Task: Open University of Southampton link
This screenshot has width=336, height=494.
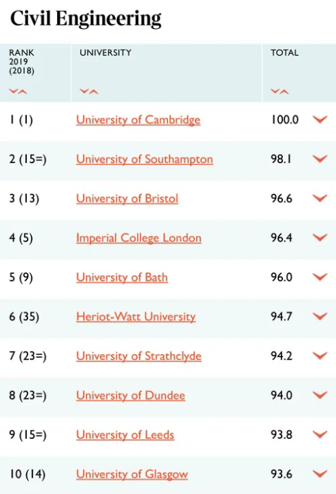Action: point(145,160)
